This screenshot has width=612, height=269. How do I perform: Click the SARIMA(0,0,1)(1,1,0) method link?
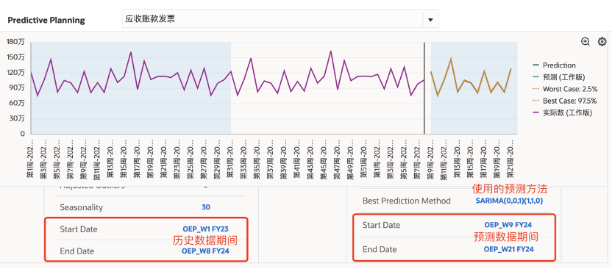point(509,201)
